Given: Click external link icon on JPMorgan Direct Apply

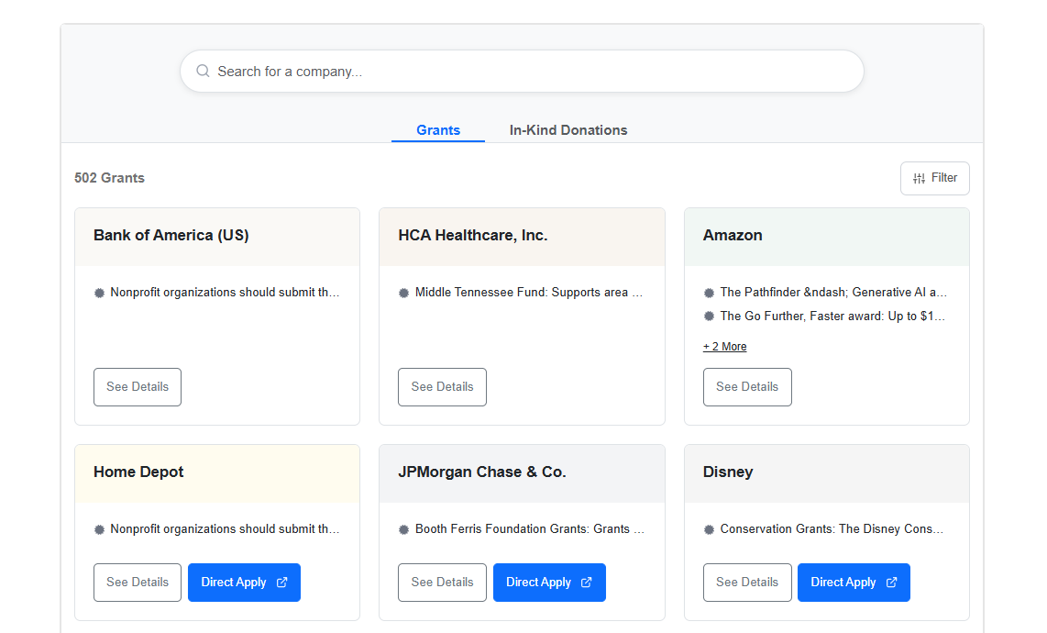Looking at the screenshot, I should (588, 582).
